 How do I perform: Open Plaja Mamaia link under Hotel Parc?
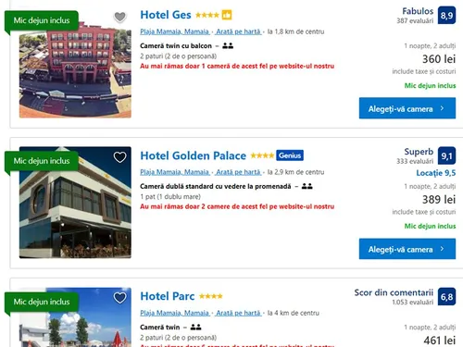pyautogui.click(x=175, y=313)
